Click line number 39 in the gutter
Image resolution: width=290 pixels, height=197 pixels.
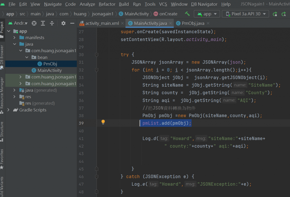(x=81, y=123)
